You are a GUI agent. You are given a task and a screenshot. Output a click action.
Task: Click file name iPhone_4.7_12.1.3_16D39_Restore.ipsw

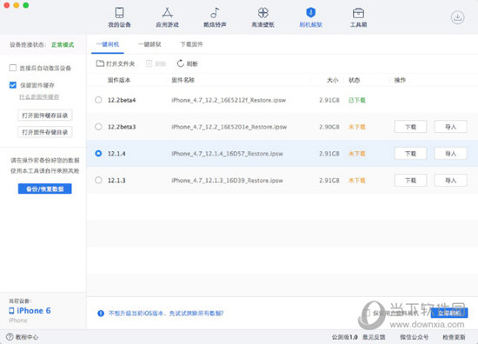point(227,181)
